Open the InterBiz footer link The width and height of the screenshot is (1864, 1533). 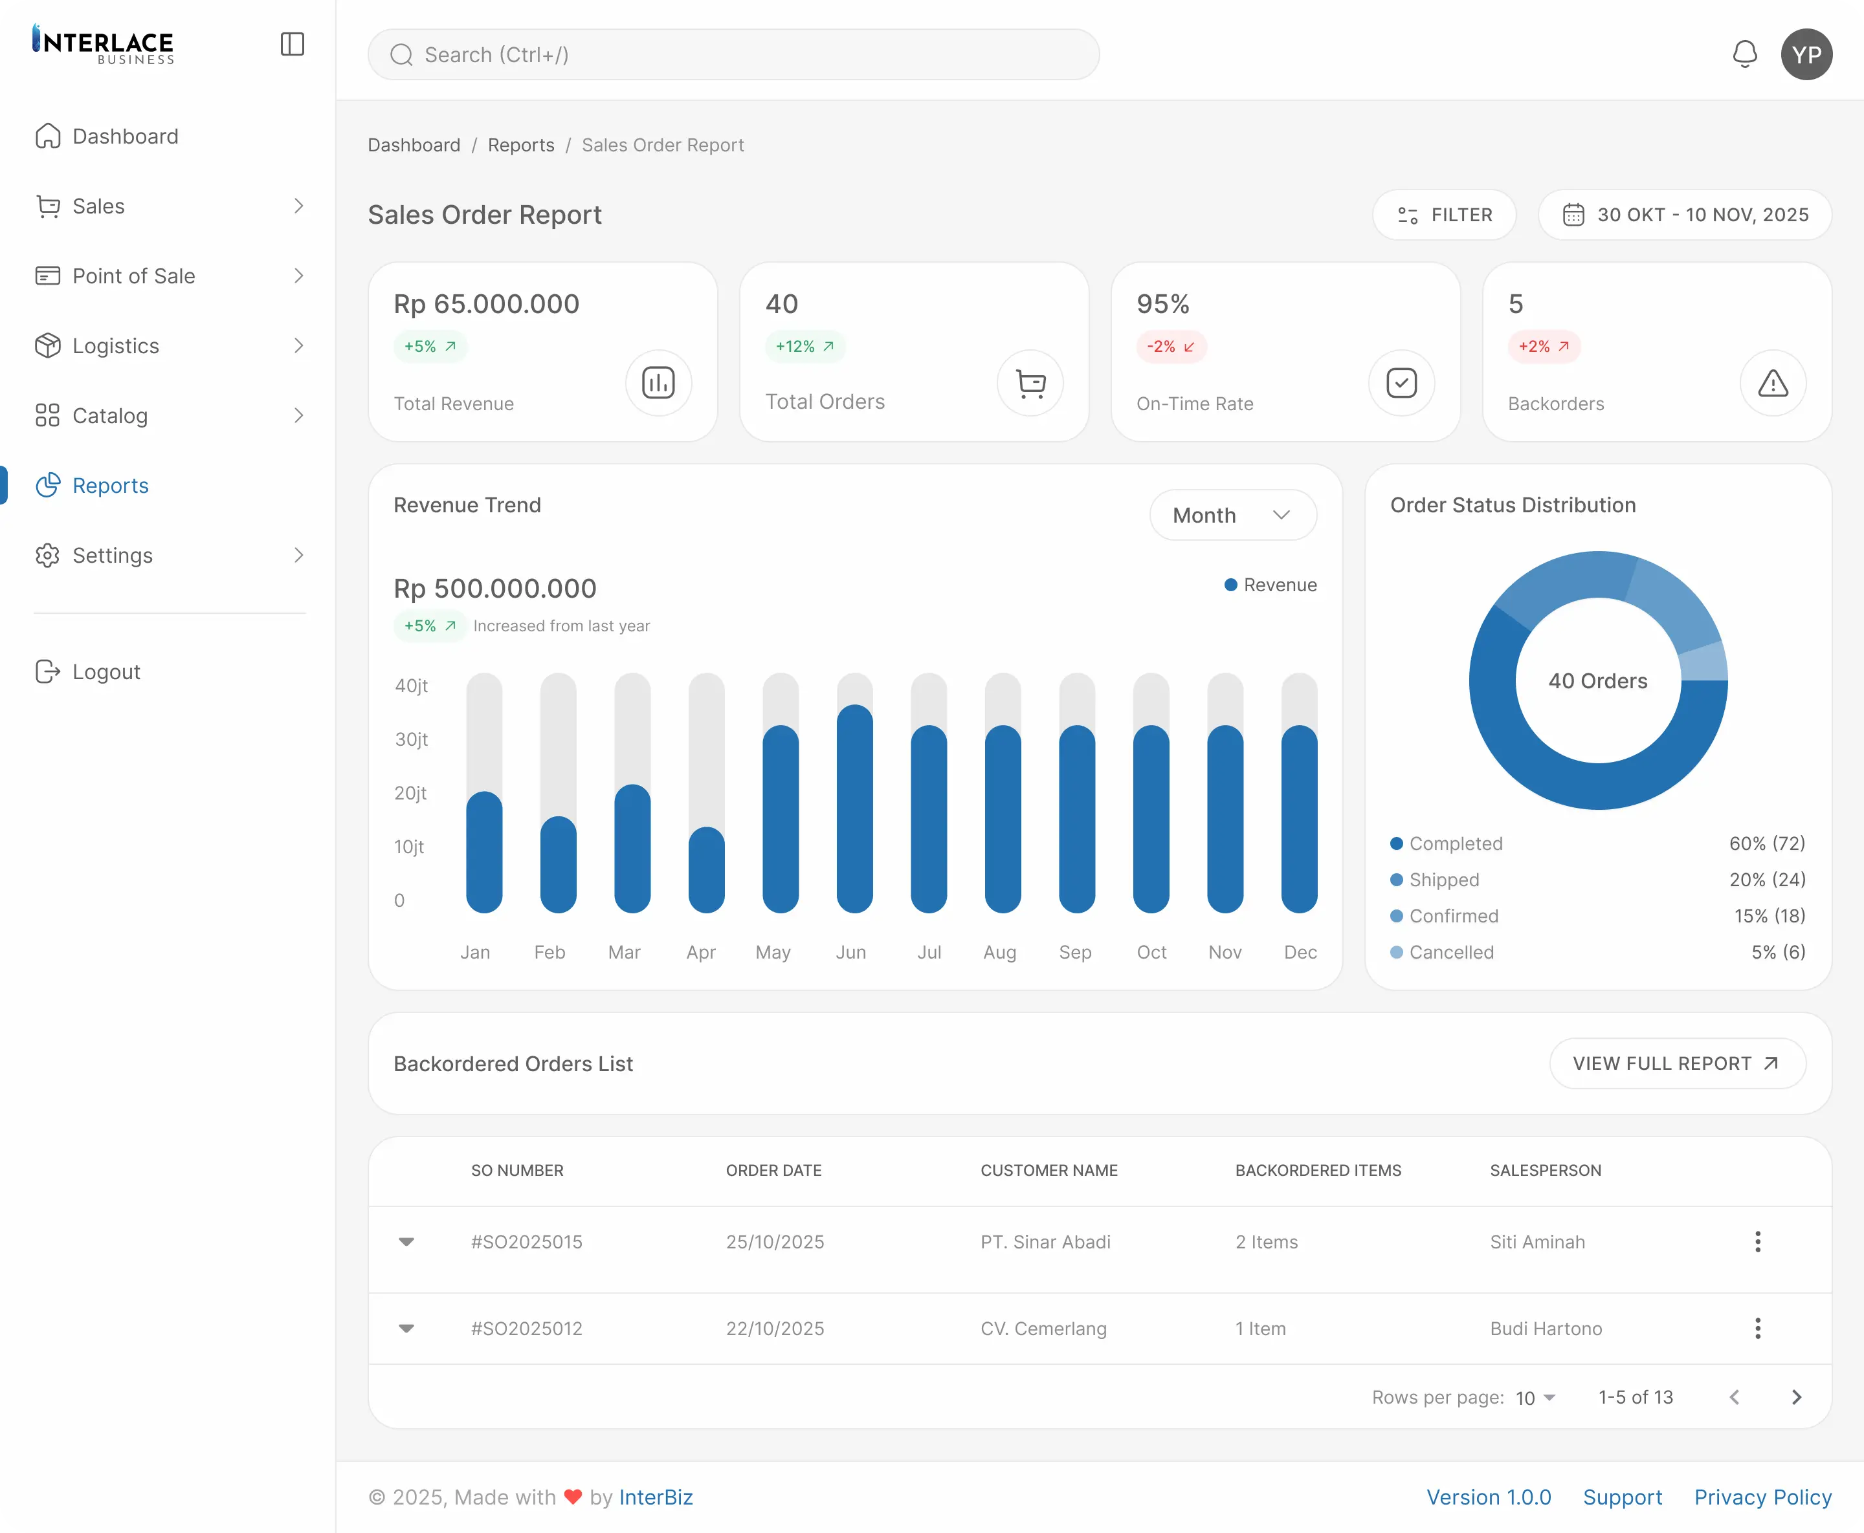656,1497
